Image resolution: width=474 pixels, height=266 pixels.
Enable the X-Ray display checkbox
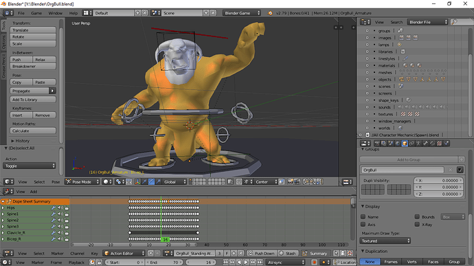(417, 224)
